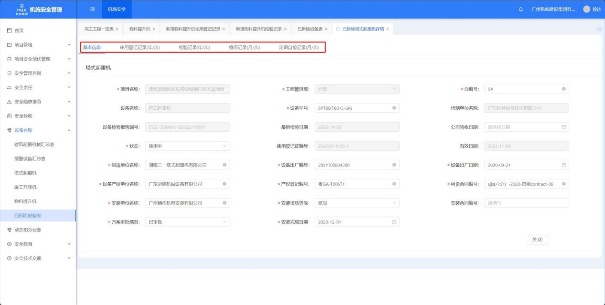Click the notification bell icon

coord(520,9)
